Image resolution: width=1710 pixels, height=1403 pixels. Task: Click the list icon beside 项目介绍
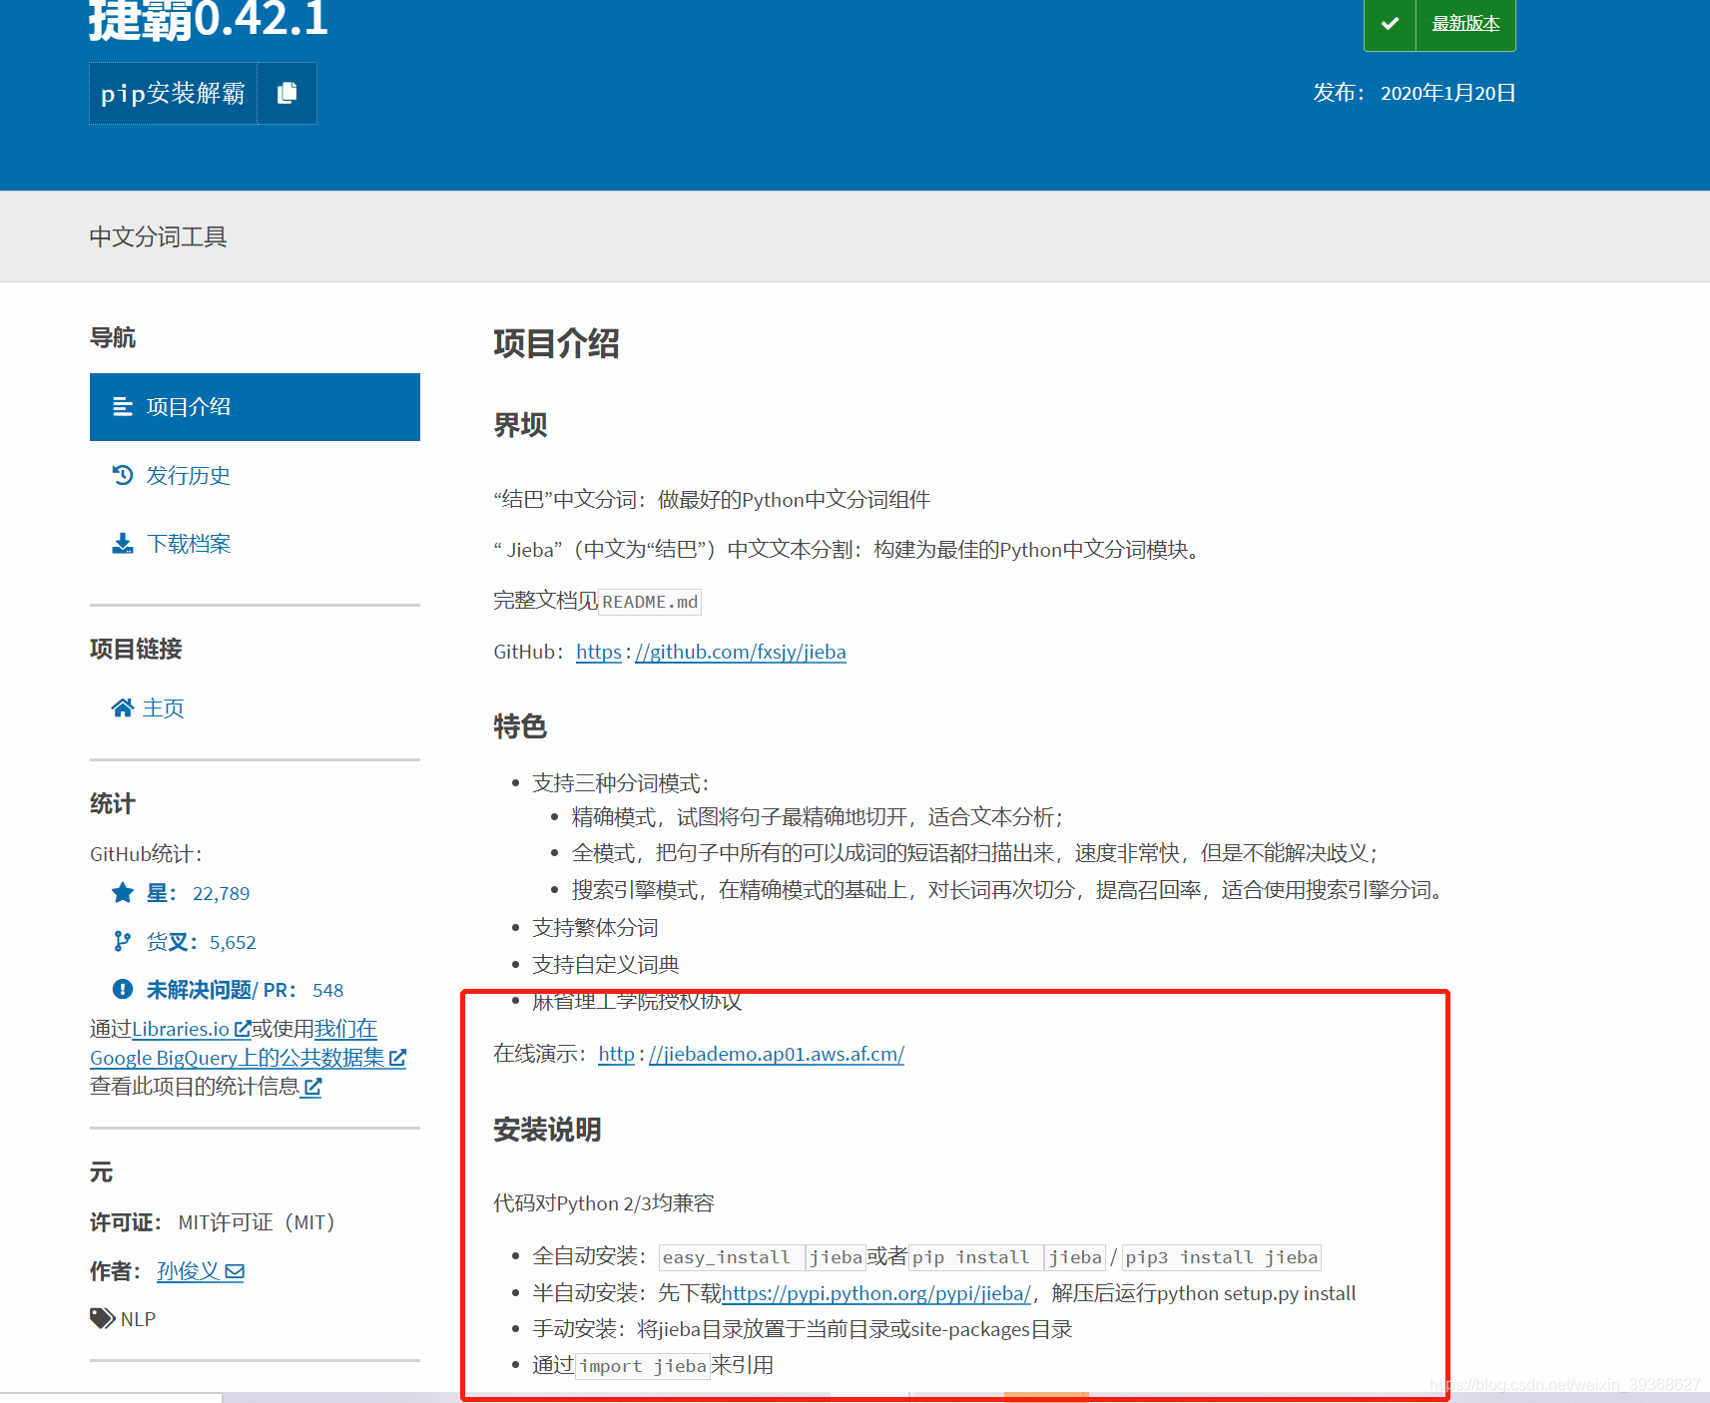[123, 407]
